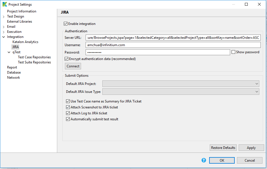Expand the Execution tree node
The height and width of the screenshot is (169, 267).
4,32
